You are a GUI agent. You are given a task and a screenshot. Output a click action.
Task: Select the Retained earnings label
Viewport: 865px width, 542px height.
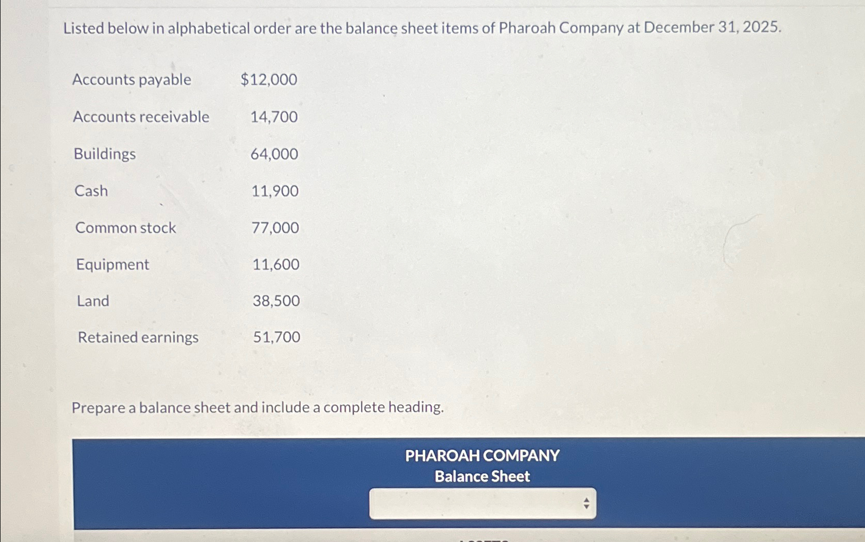point(138,337)
